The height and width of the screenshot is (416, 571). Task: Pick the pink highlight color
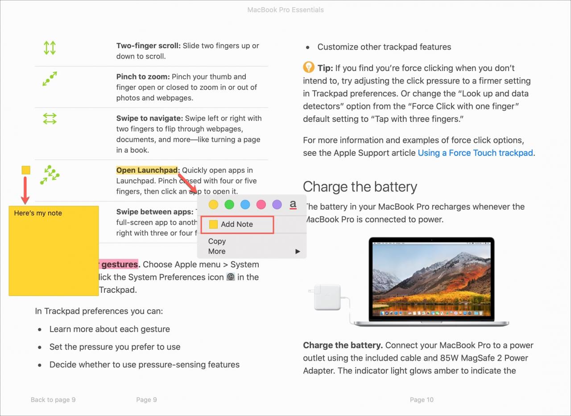coord(261,204)
